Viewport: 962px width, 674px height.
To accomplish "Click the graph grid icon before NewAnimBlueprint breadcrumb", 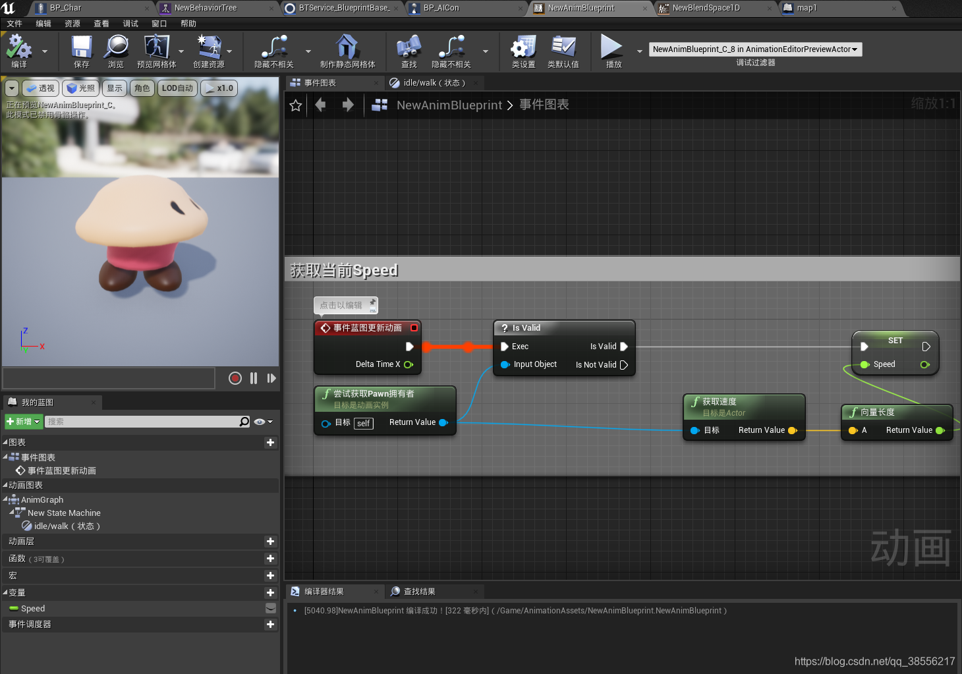I will pyautogui.click(x=380, y=105).
